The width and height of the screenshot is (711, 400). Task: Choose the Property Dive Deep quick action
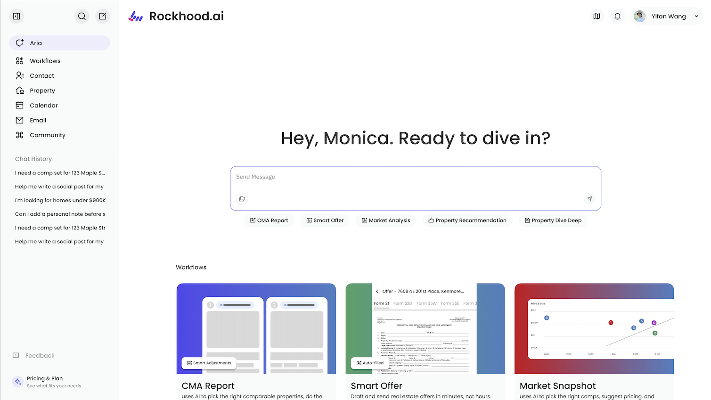553,220
